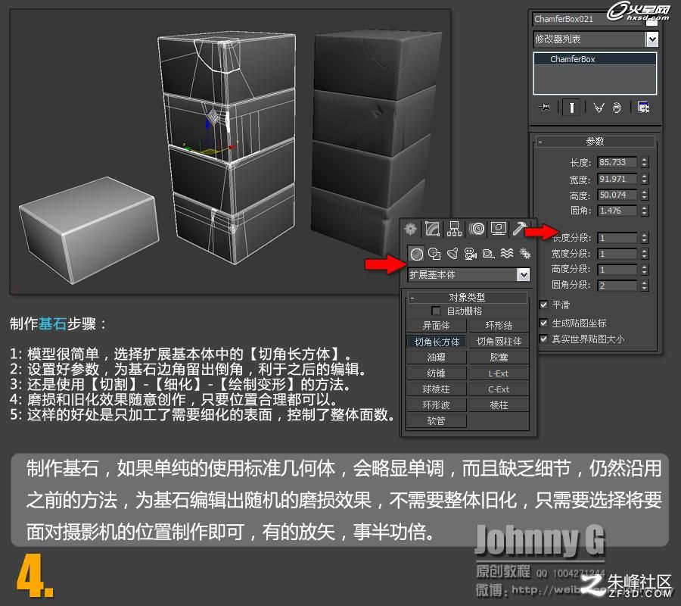Click the 软管 object button
The height and width of the screenshot is (606, 681).
pyautogui.click(x=436, y=421)
